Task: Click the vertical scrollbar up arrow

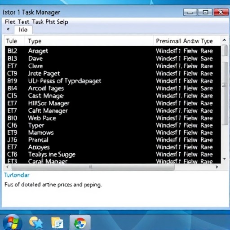Action: tap(224, 40)
